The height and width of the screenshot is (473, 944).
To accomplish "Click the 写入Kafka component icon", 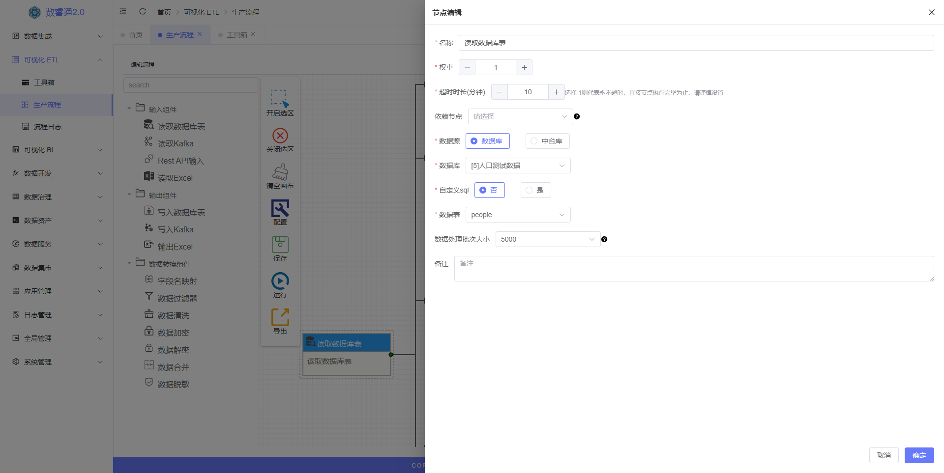I will click(x=148, y=227).
